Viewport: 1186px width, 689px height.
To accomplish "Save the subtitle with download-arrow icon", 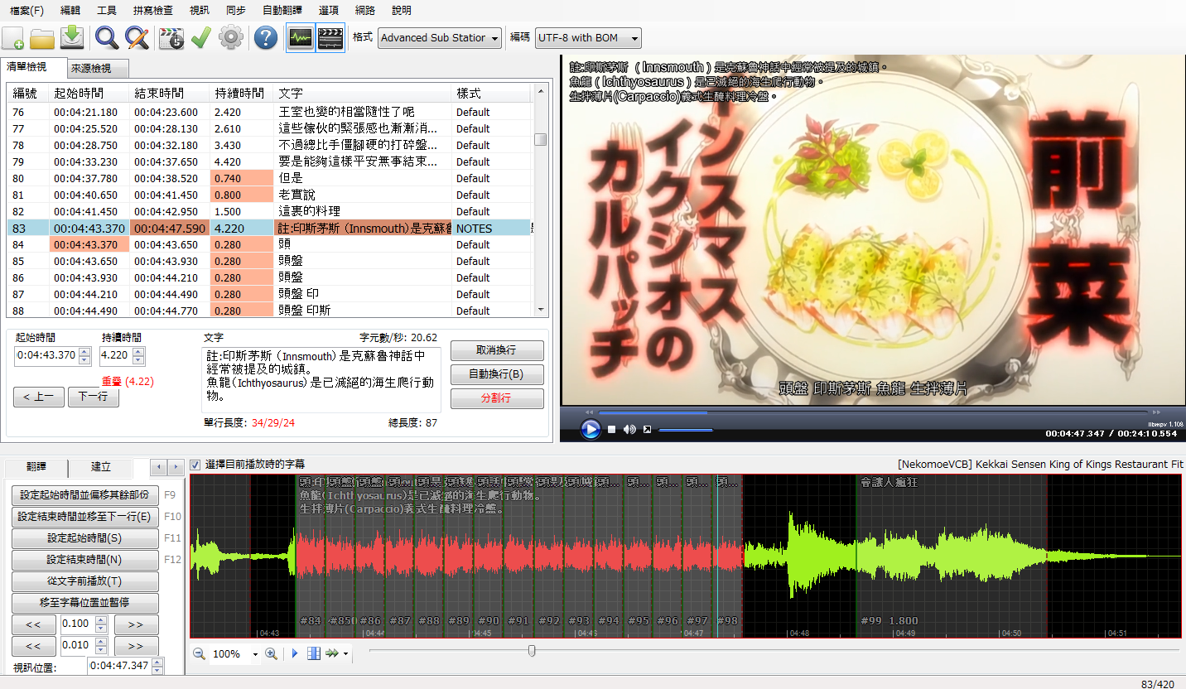I will tap(71, 38).
